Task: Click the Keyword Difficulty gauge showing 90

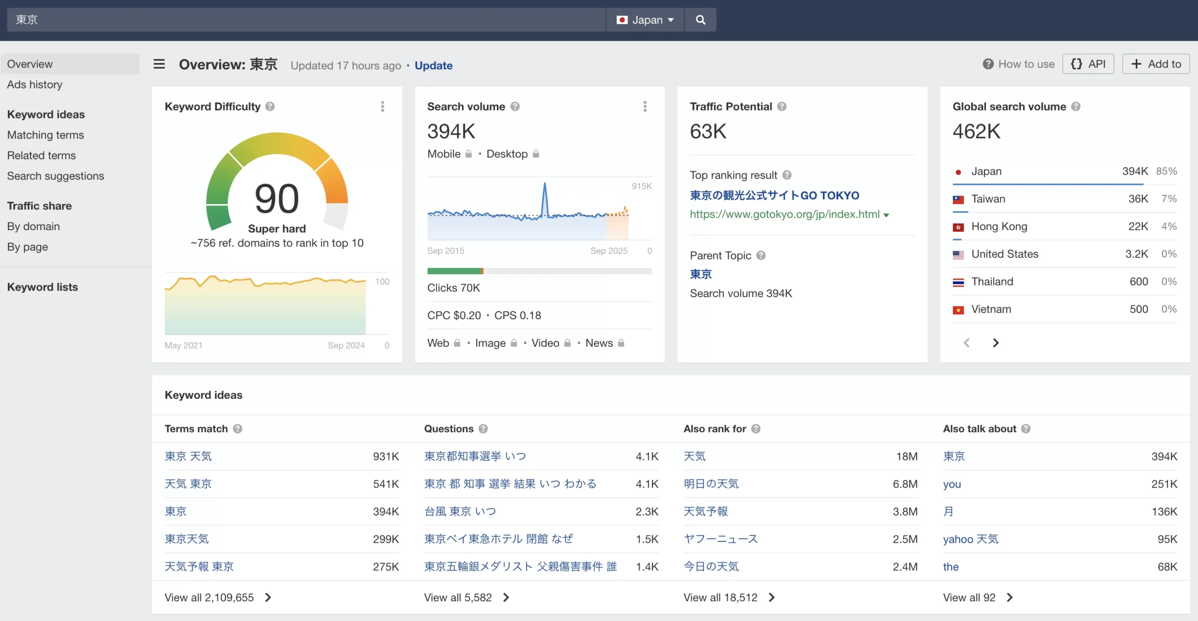Action: click(x=277, y=183)
